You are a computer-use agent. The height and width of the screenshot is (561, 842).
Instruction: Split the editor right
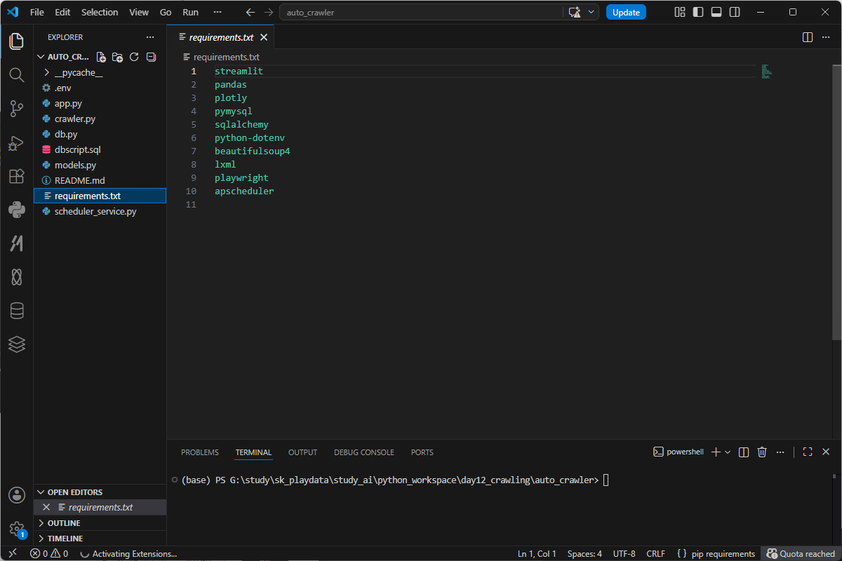pos(808,37)
